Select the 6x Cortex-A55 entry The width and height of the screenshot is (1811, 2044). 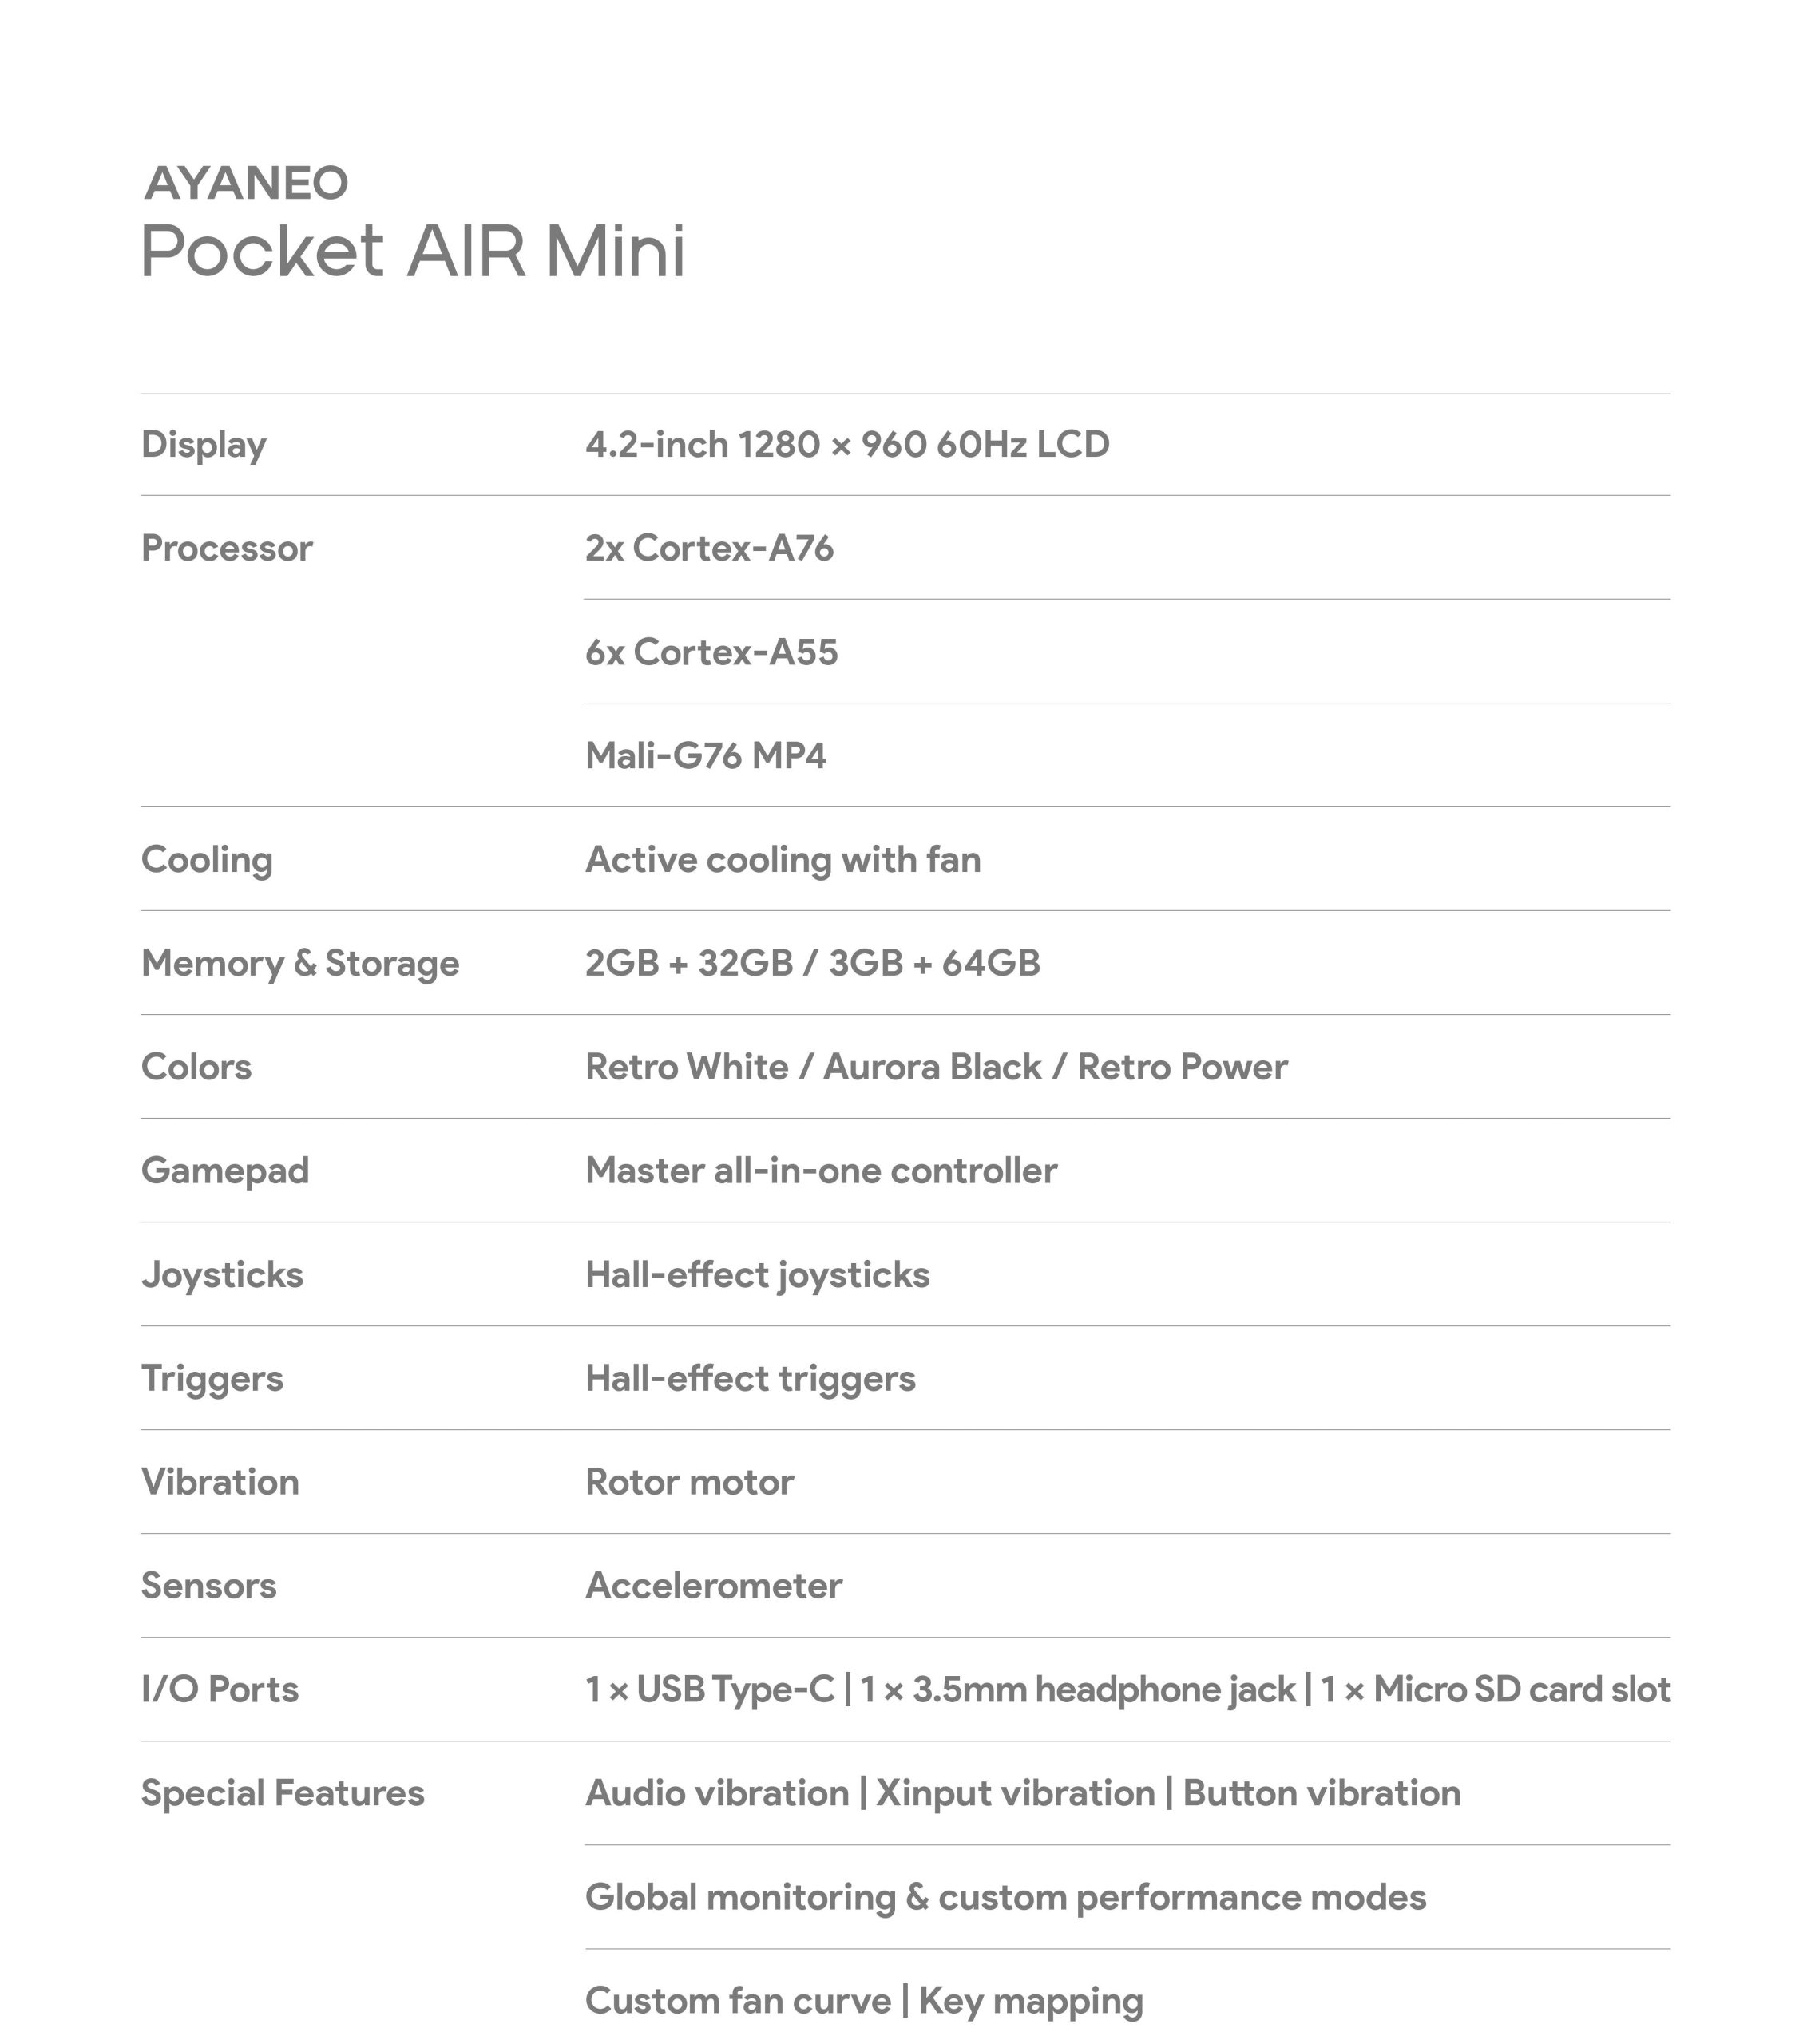point(710,652)
